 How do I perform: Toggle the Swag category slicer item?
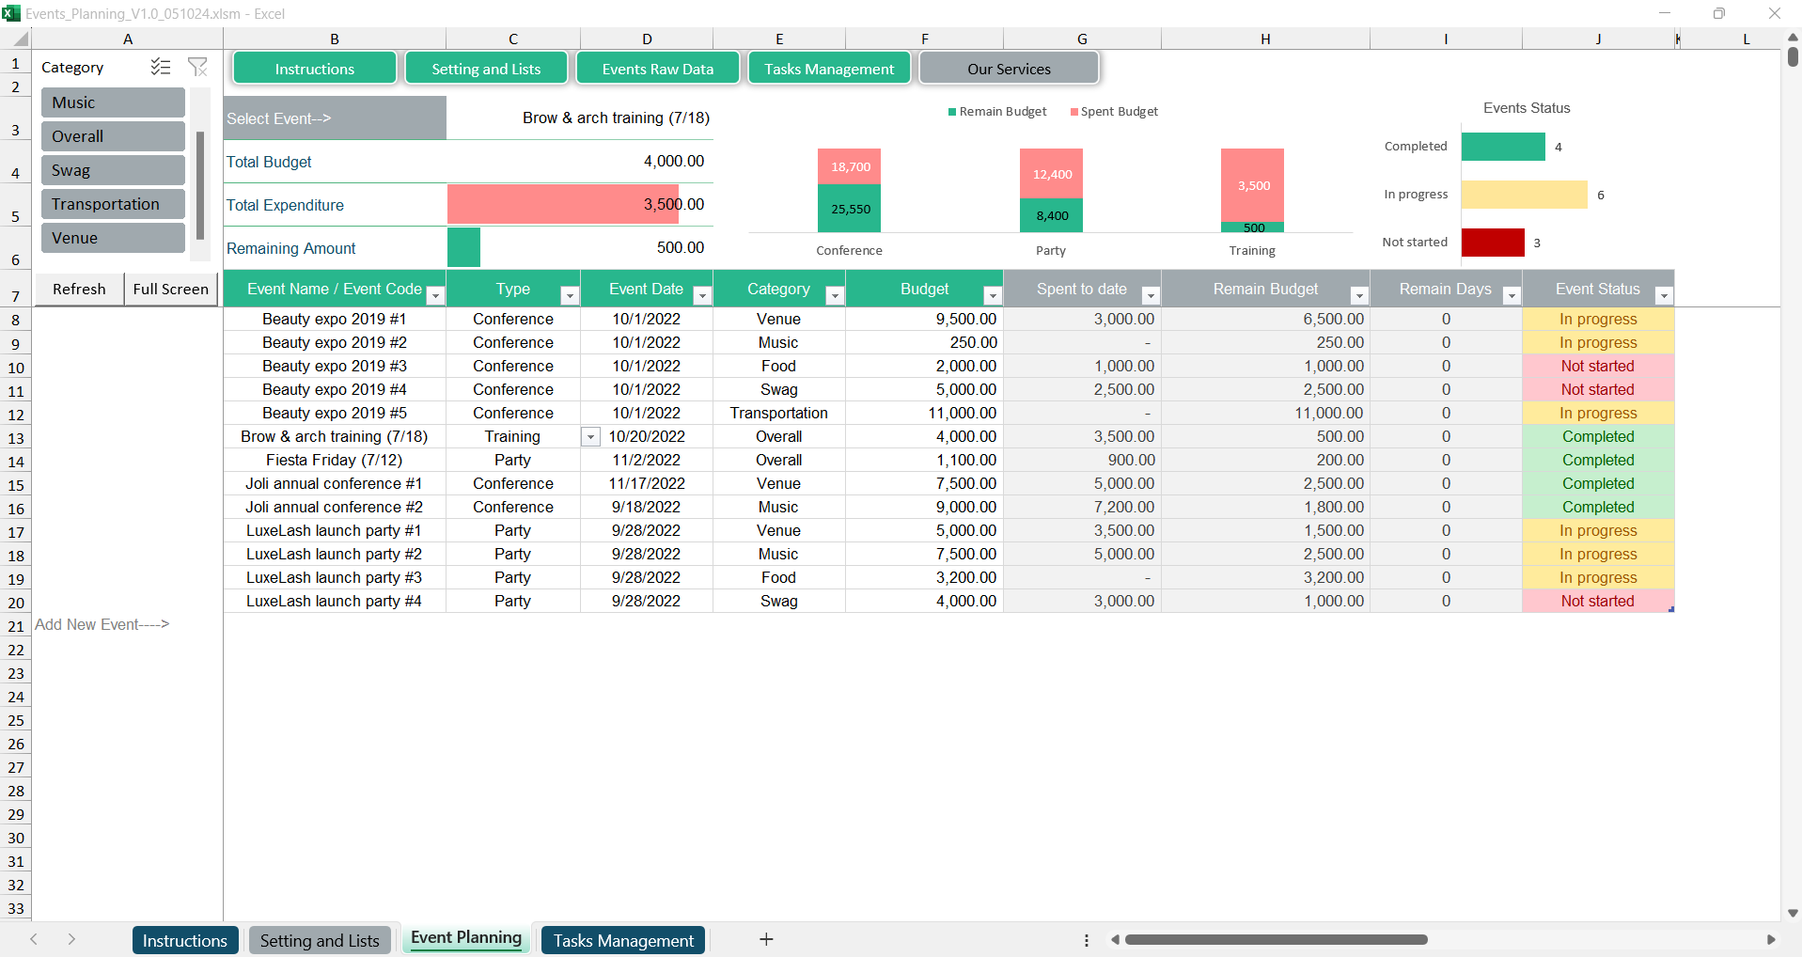(x=113, y=170)
